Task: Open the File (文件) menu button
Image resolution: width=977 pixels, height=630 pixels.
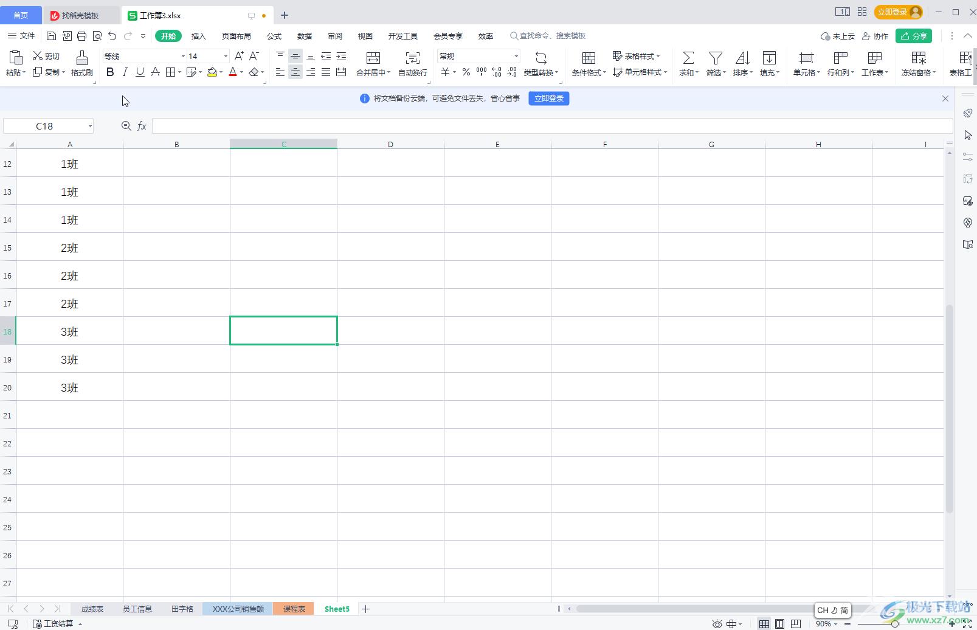Action: click(21, 36)
